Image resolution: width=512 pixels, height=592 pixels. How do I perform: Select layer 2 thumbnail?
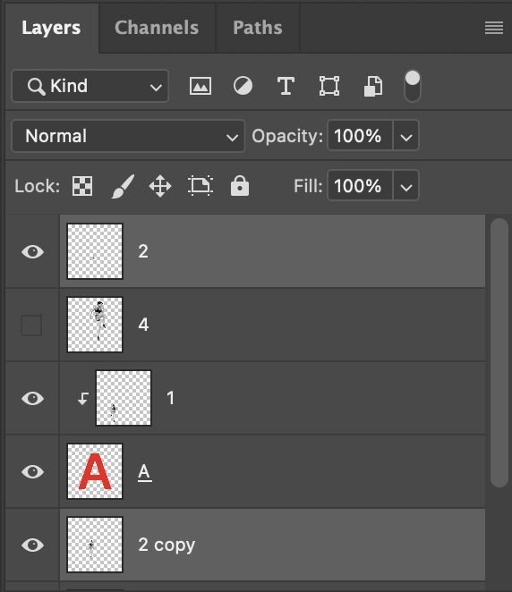[x=95, y=251]
